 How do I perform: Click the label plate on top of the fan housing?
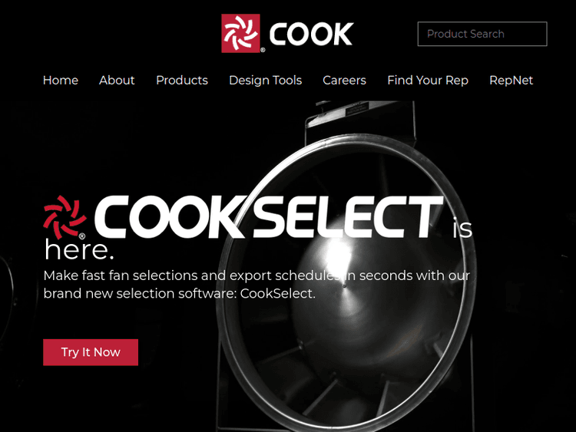click(x=356, y=110)
